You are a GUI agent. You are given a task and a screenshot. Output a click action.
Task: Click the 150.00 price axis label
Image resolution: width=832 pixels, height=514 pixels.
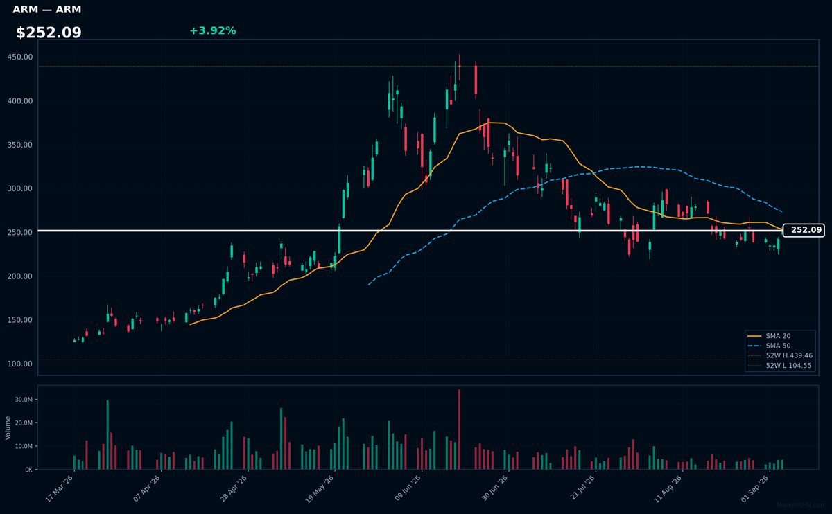point(19,320)
